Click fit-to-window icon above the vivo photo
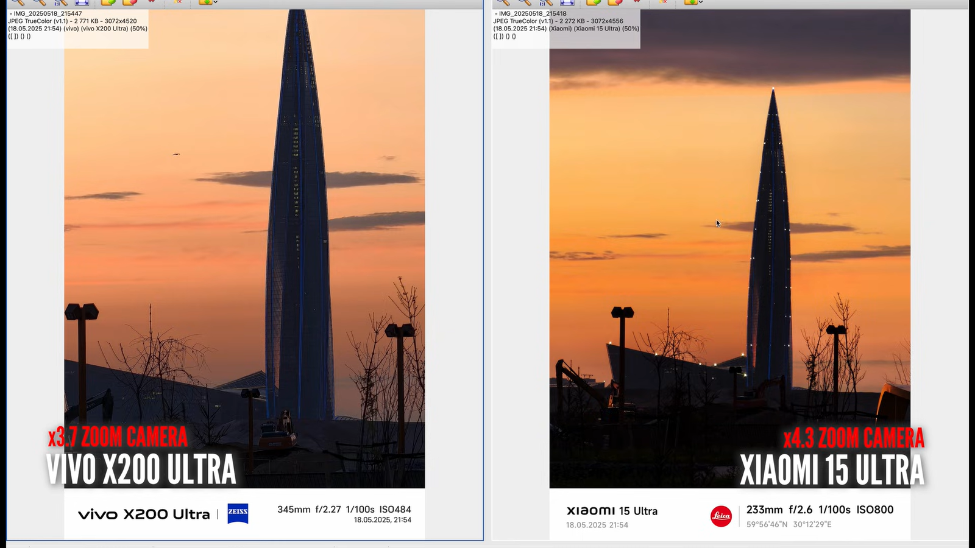 coord(82,2)
